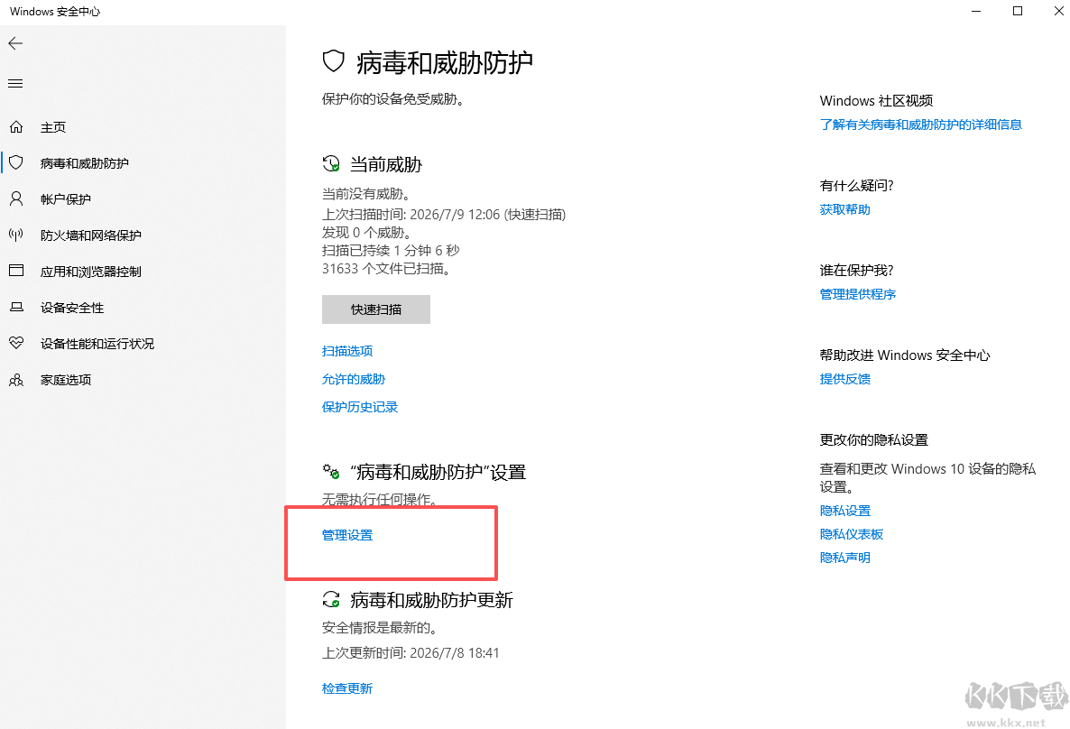View 保护历史记录 link

pos(360,407)
